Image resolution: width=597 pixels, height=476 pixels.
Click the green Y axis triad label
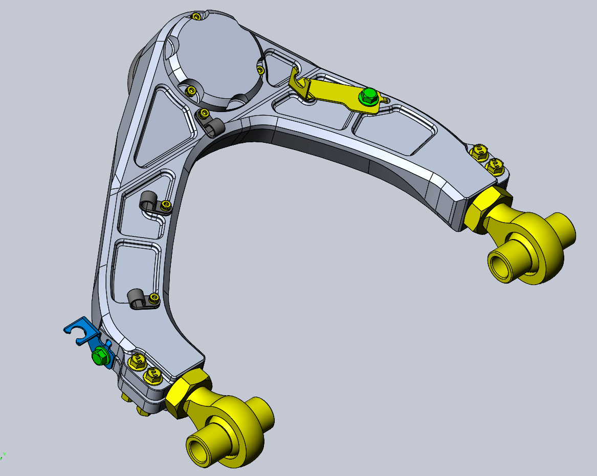[4, 453]
